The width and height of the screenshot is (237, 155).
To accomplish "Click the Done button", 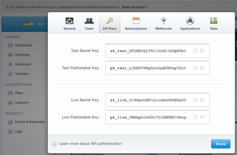I will (221, 144).
